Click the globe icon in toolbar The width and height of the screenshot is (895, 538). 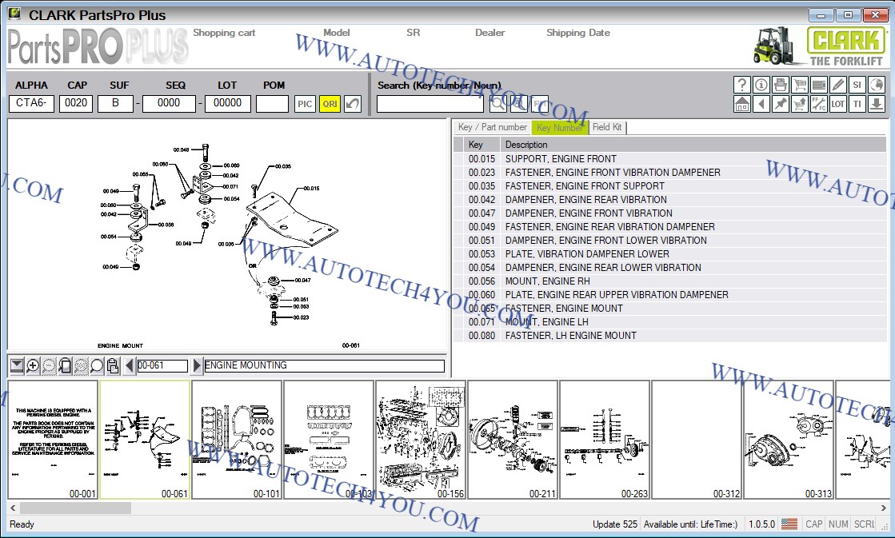point(876,85)
